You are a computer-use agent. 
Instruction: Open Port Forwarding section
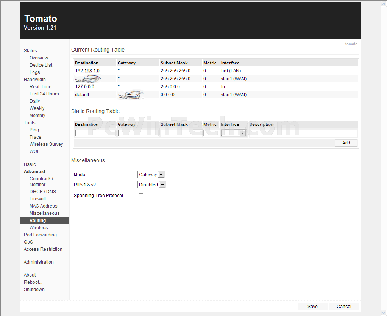tap(40, 235)
